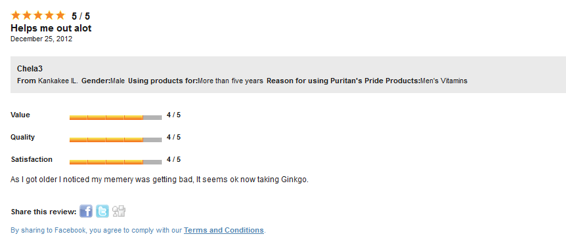566x249 pixels.
Task: Share this review on Twitter
Action: point(102,211)
